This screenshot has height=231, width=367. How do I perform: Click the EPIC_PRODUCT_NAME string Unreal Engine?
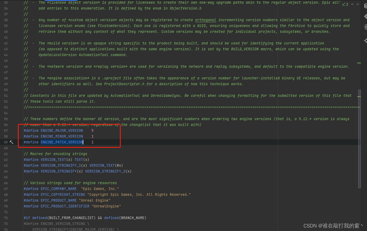click(94, 200)
